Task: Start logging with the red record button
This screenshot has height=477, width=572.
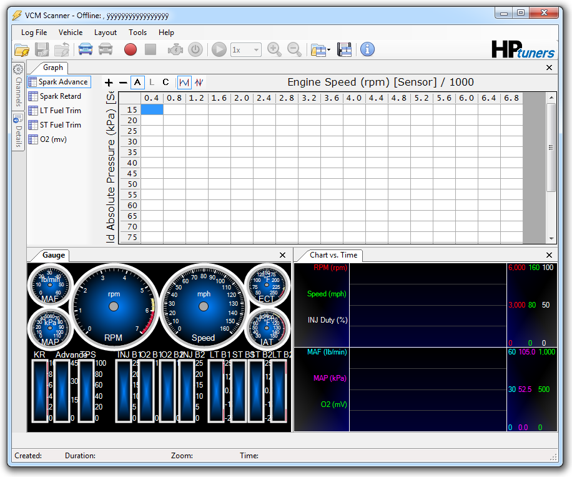Action: [x=131, y=49]
